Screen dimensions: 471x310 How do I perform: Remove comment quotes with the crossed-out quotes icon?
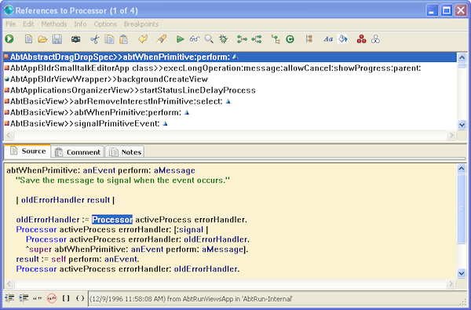[52, 298]
